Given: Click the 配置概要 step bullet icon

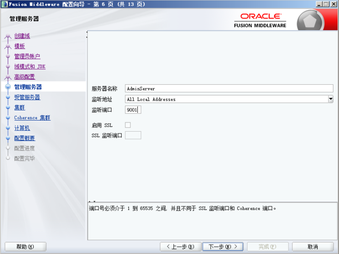Looking at the screenshot, I should [x=7, y=138].
